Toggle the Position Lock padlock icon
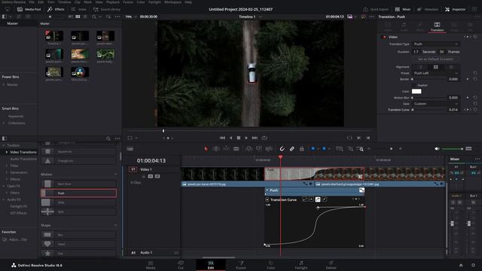Image resolution: width=482 pixels, height=271 pixels. pos(302,149)
